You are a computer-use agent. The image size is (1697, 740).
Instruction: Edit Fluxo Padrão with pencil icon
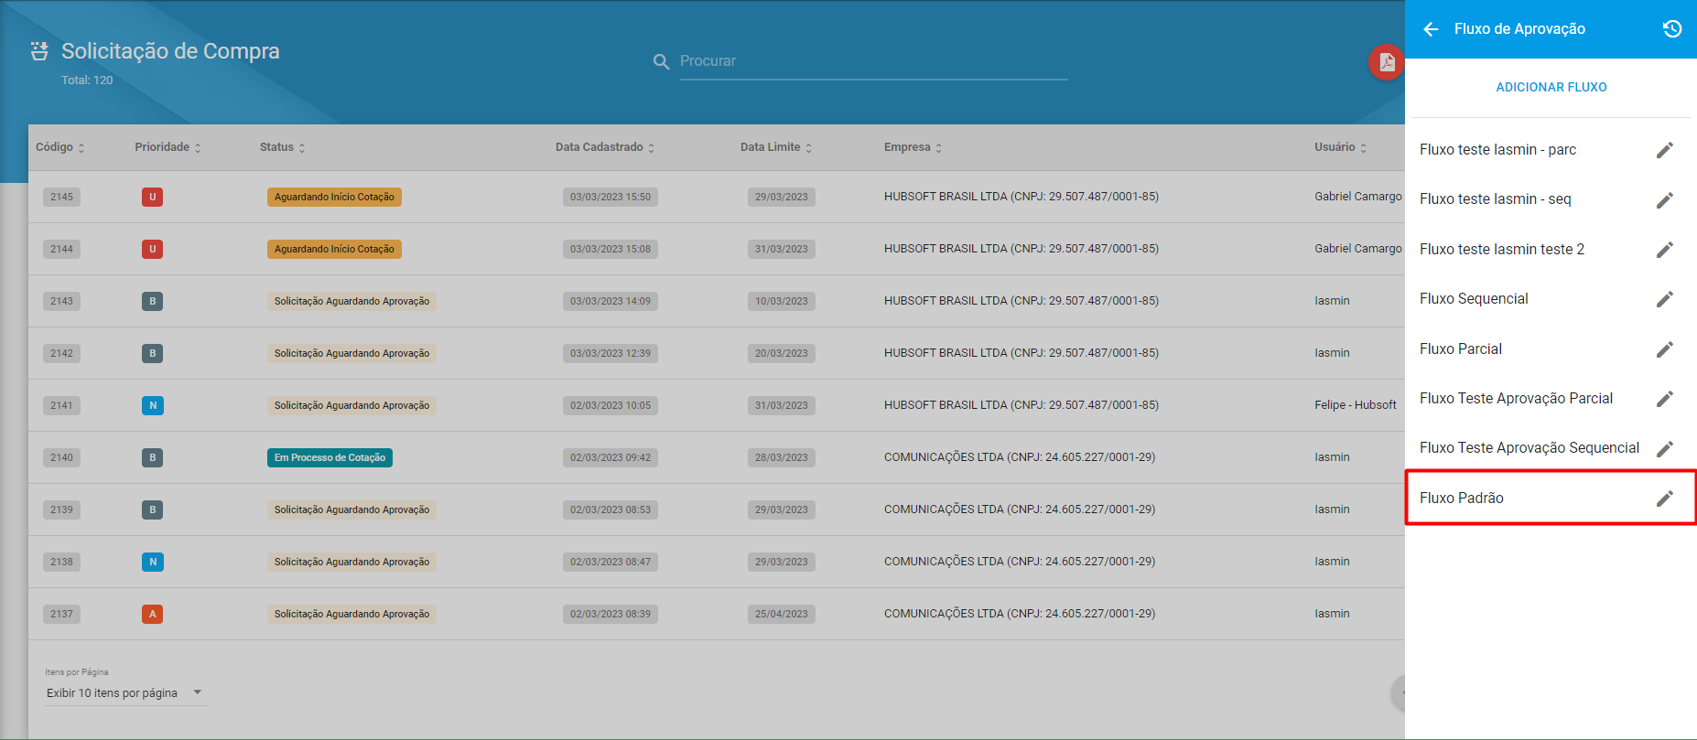1664,499
